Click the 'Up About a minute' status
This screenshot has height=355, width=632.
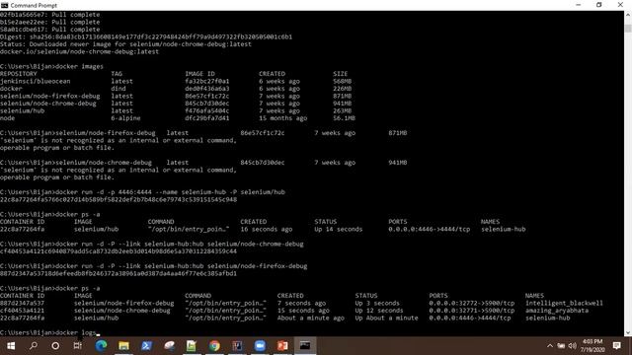coord(386,318)
